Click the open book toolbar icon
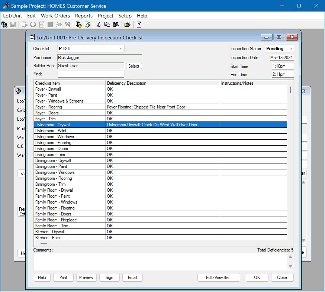The height and width of the screenshot is (292, 325). point(33,25)
